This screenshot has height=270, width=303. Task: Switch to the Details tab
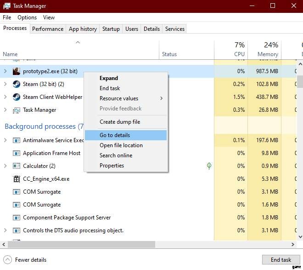click(x=151, y=29)
